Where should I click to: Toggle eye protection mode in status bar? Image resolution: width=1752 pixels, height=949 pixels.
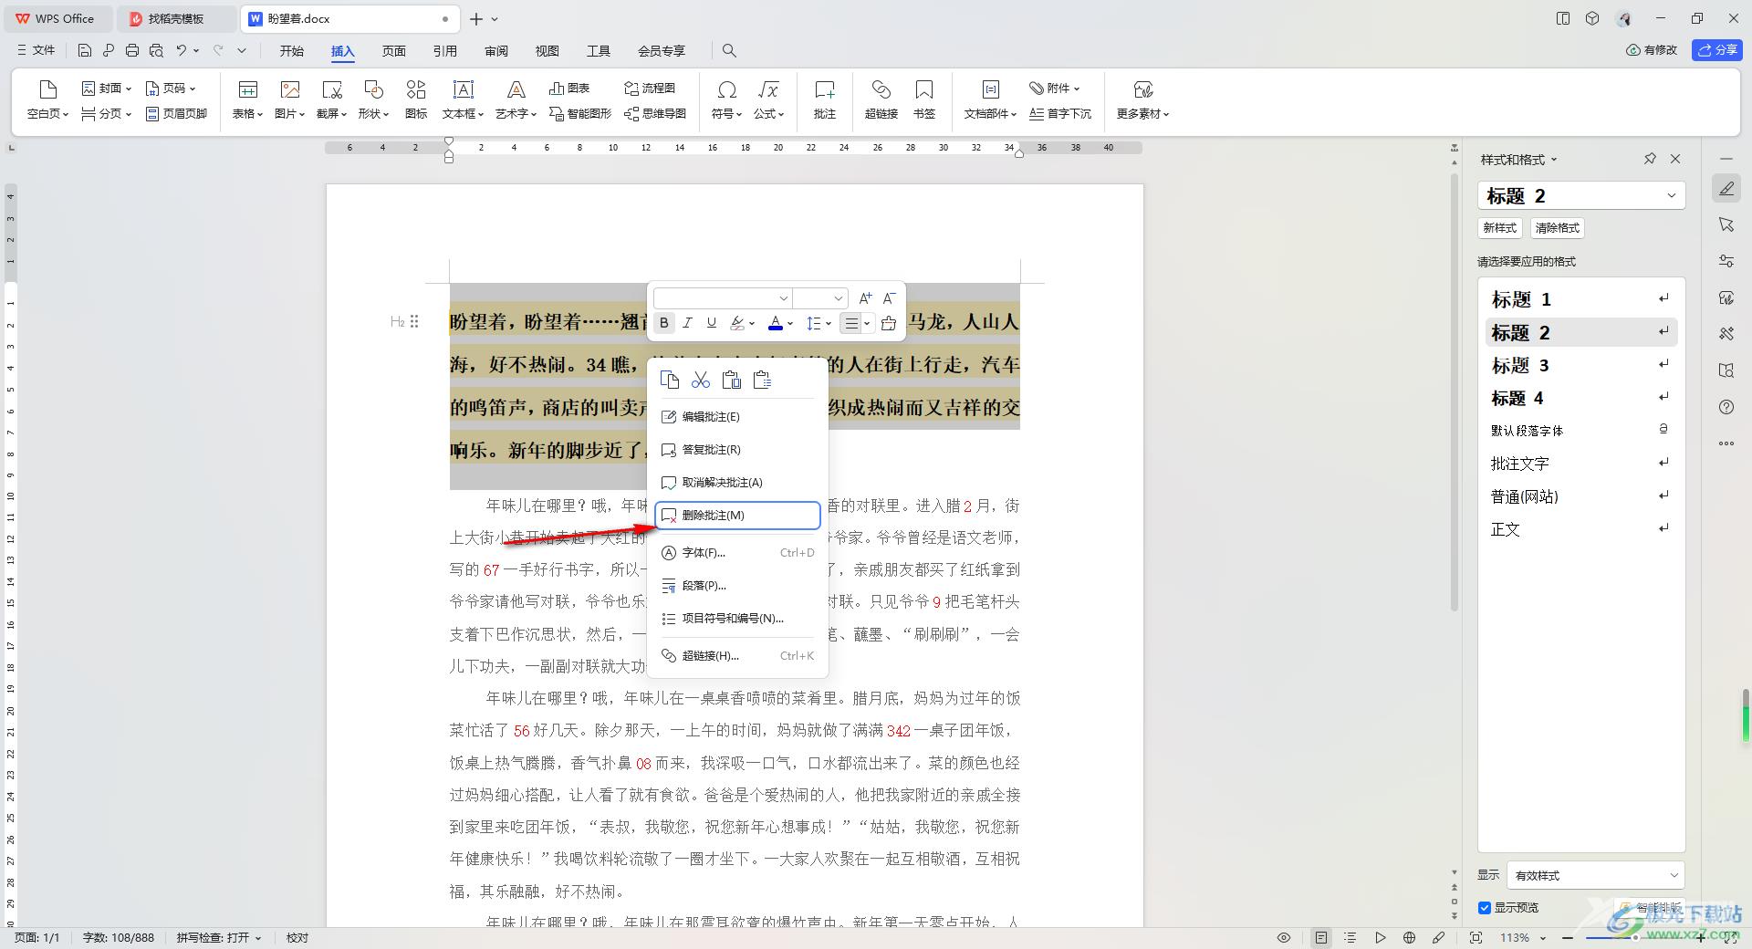click(x=1284, y=937)
